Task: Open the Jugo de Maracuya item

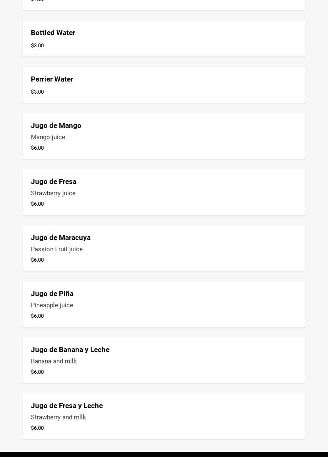Action: pyautogui.click(x=61, y=237)
